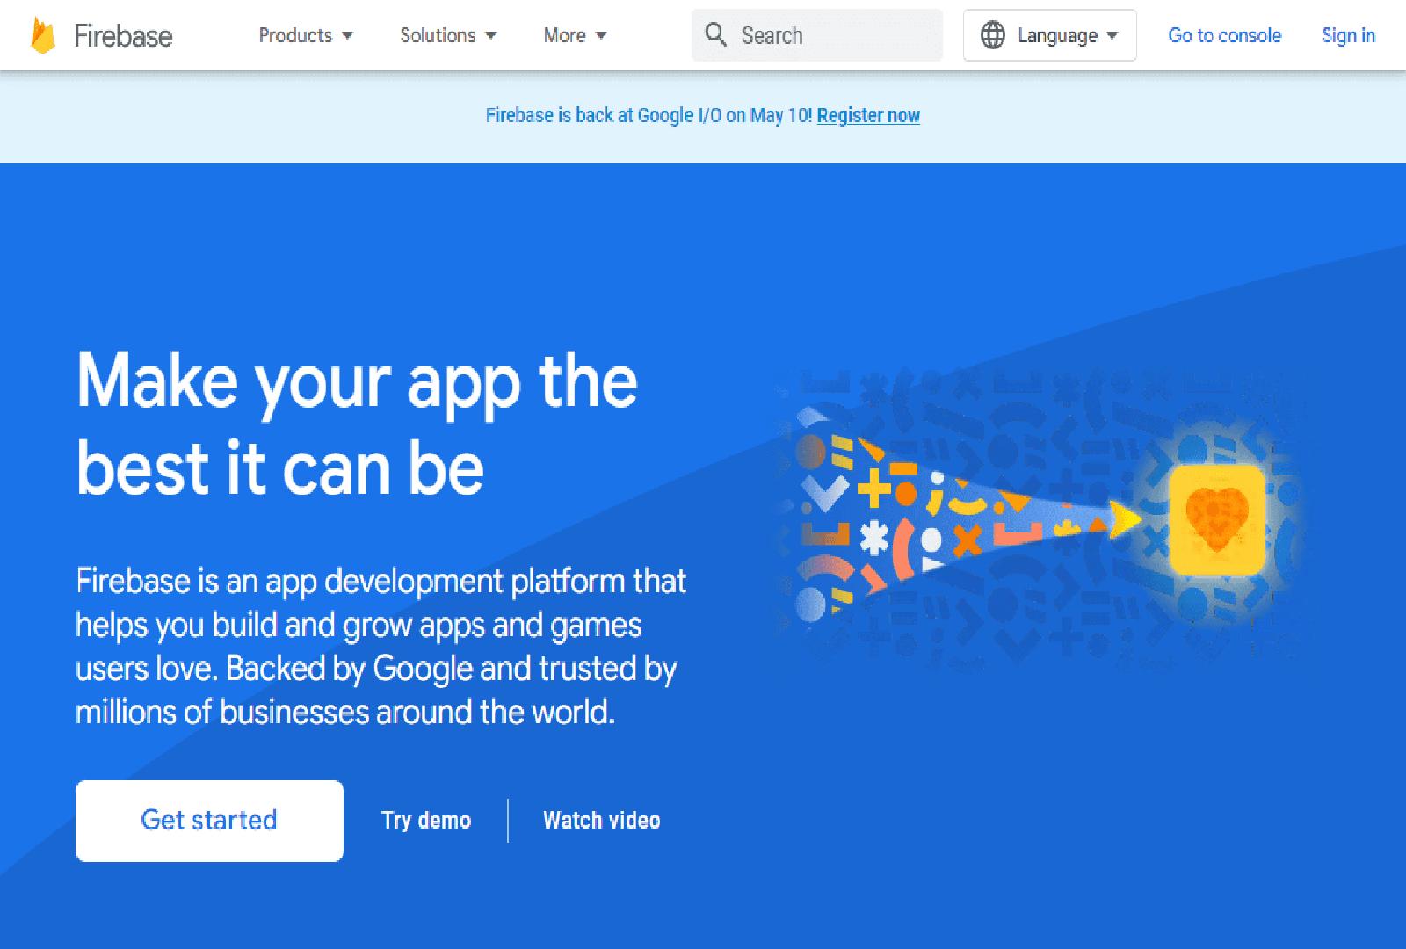Click Sign in at top right
This screenshot has width=1406, height=949.
[1347, 36]
